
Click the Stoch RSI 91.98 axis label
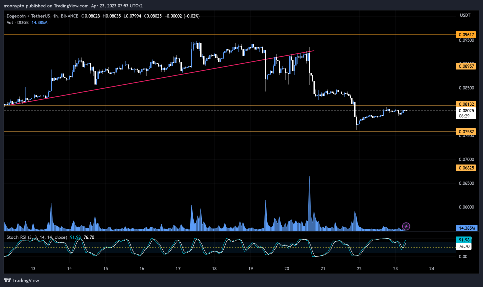(464, 240)
